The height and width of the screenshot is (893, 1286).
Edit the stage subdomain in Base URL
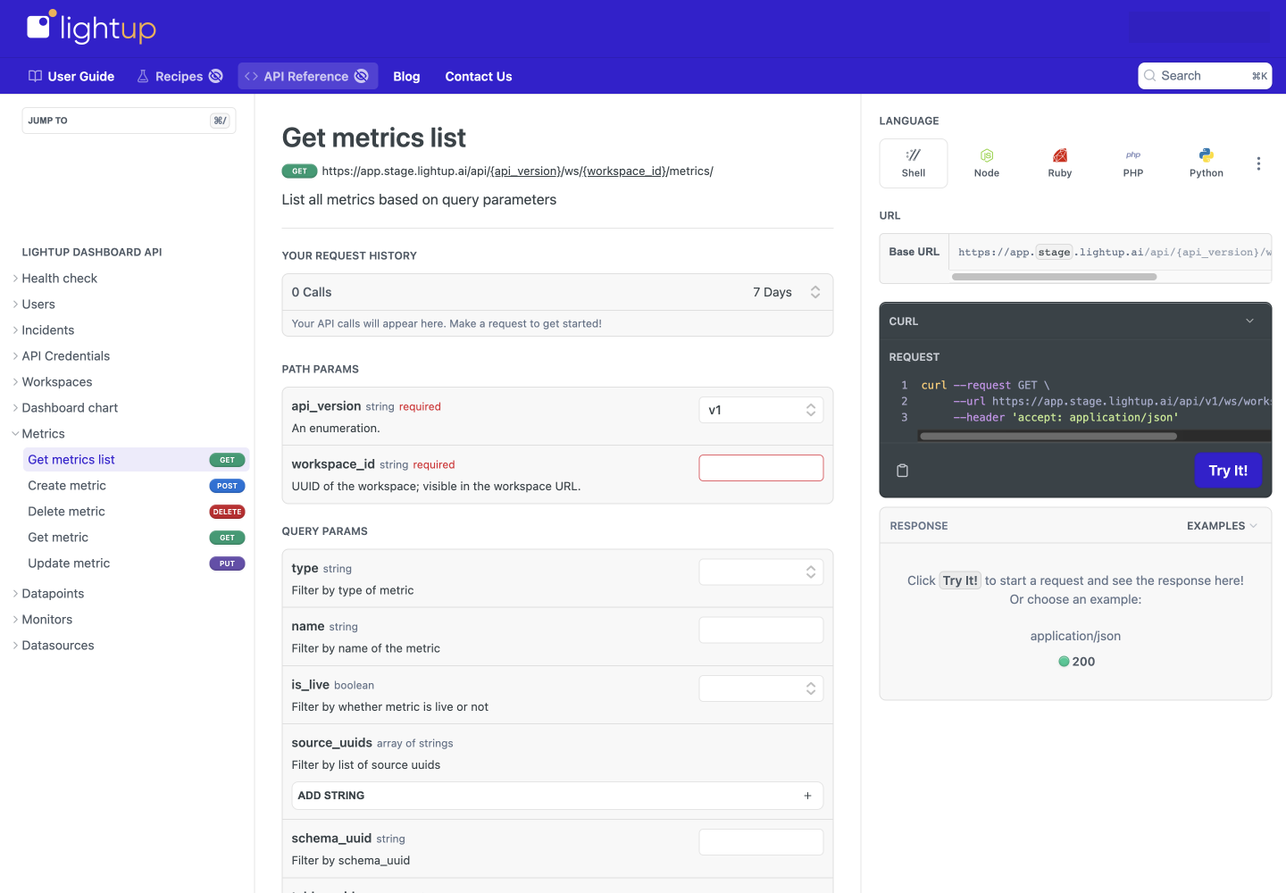pyautogui.click(x=1054, y=253)
